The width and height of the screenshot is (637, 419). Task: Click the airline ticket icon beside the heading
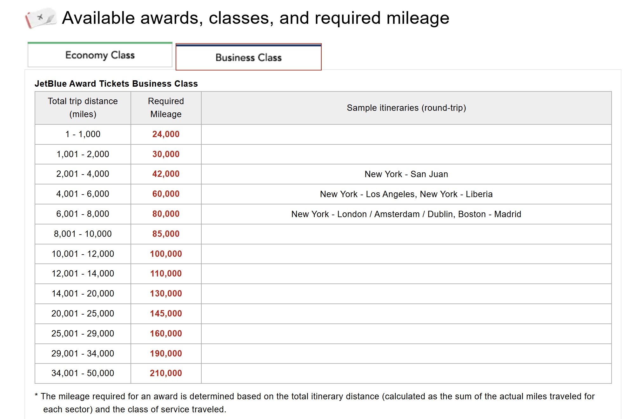(41, 18)
